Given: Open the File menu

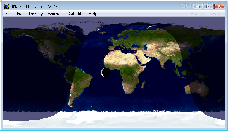Looking at the screenshot, I should (x=9, y=14).
